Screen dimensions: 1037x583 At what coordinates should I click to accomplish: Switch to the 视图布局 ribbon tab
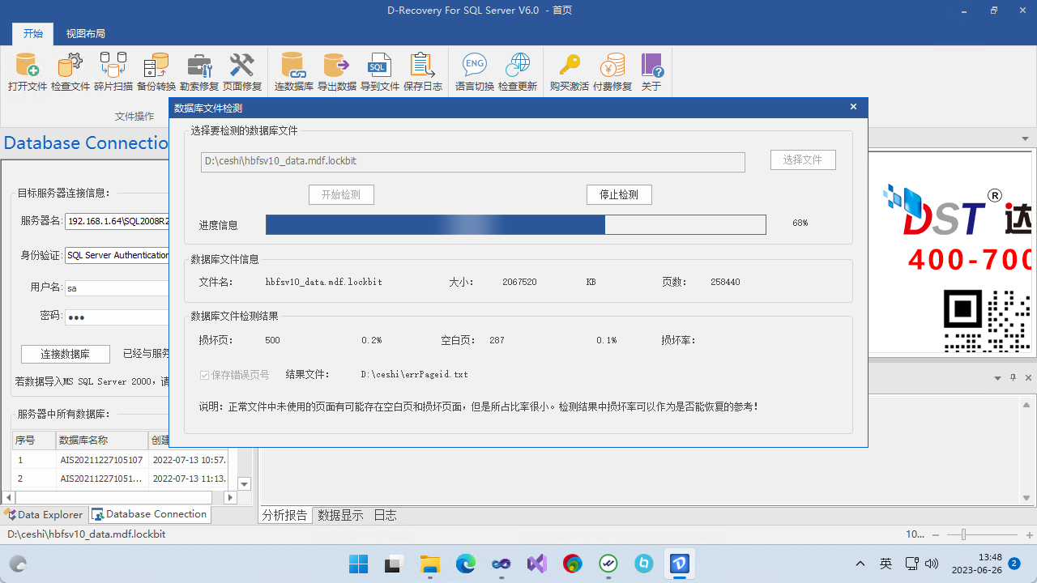[x=85, y=34]
